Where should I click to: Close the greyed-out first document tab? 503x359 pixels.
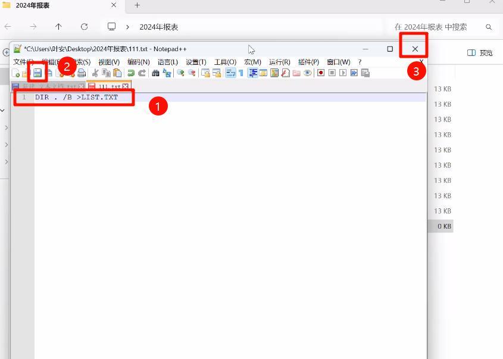82,86
